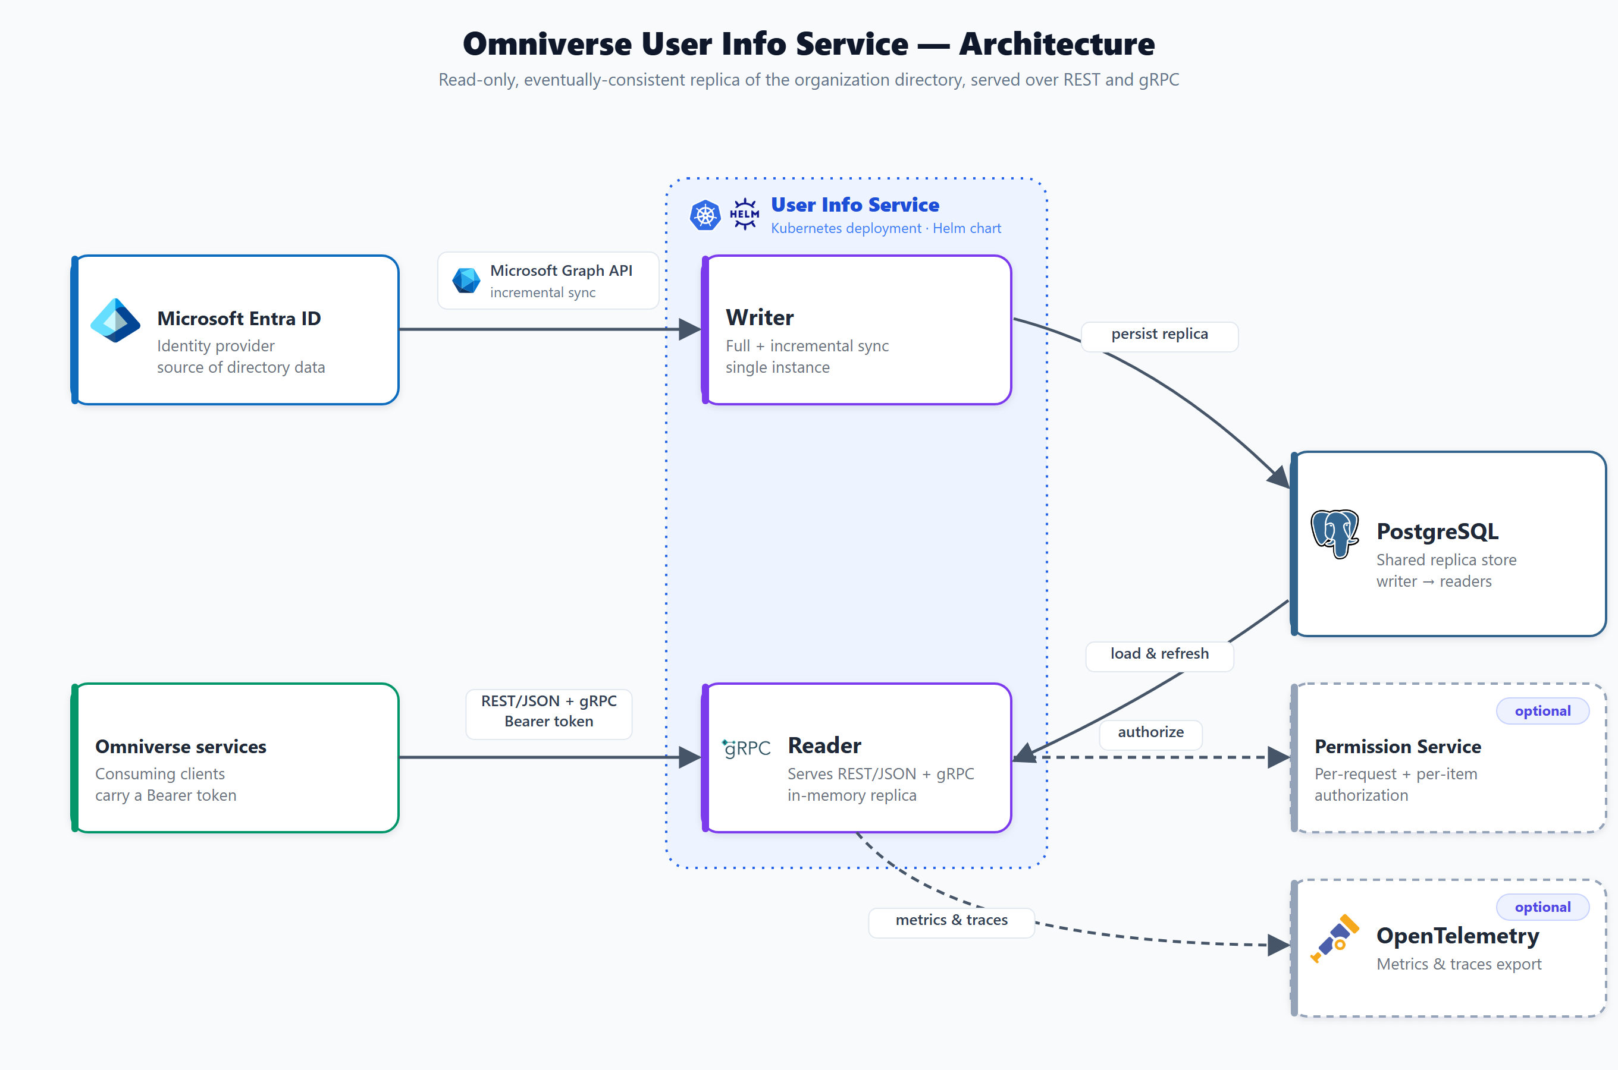
Task: Click 'authorization' text in Permission Service
Action: (1361, 796)
